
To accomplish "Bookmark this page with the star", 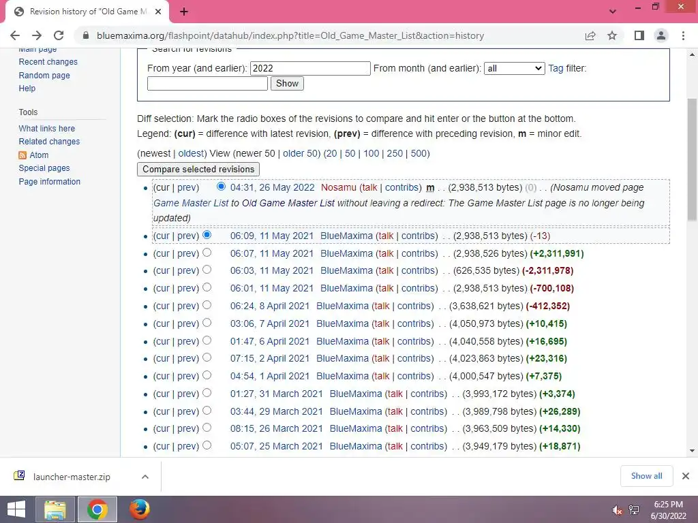I will tap(612, 35).
